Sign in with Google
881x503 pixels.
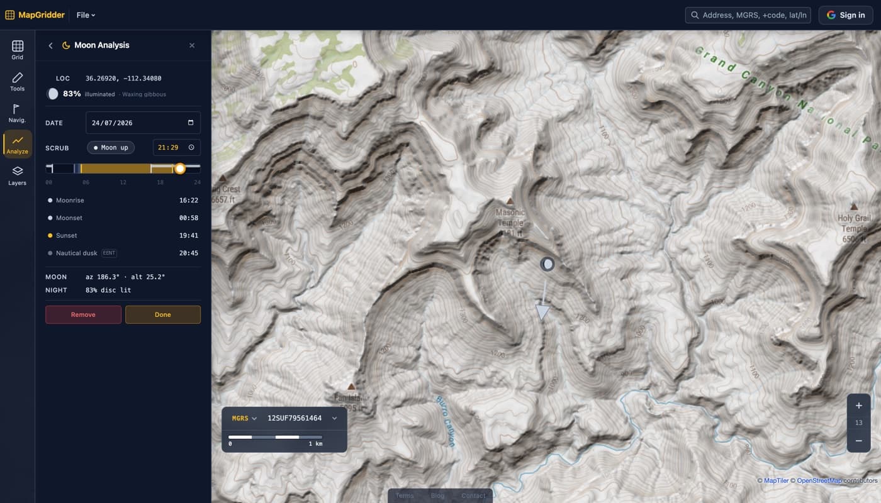tap(846, 15)
